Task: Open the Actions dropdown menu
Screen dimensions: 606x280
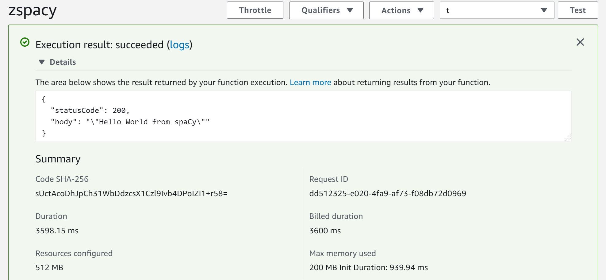Action: 401,10
